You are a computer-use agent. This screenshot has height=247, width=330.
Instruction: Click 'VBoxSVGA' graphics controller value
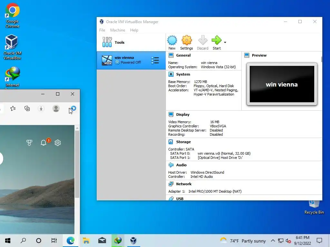click(x=218, y=126)
